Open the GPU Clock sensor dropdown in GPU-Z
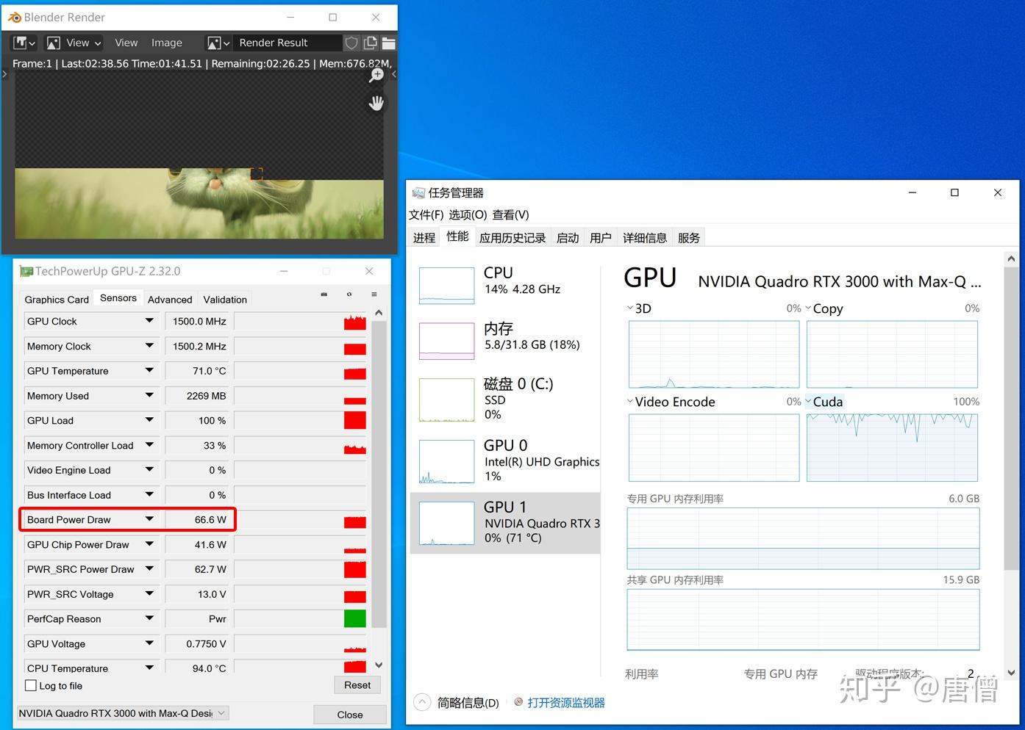 tap(149, 321)
